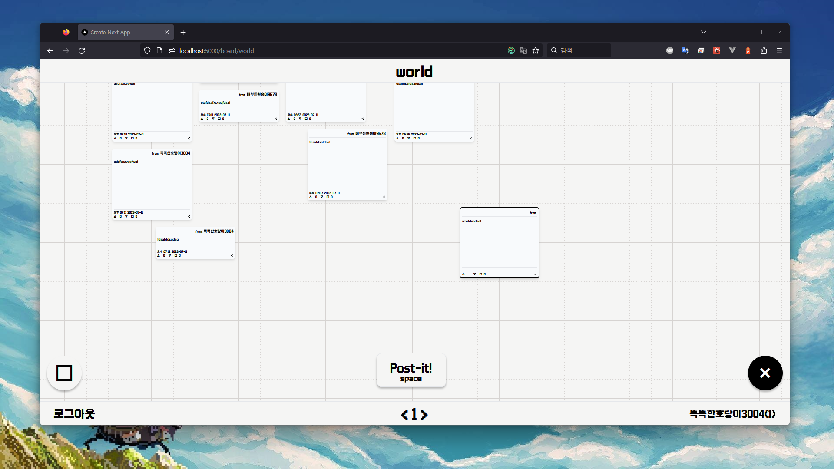Go to next page arrow
The image size is (834, 469).
(424, 415)
